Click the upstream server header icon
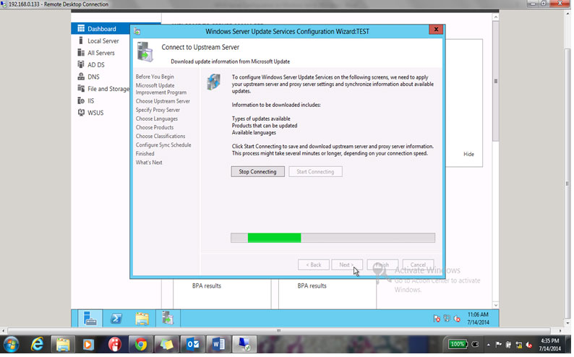Image resolution: width=574 pixels, height=357 pixels. (x=145, y=51)
